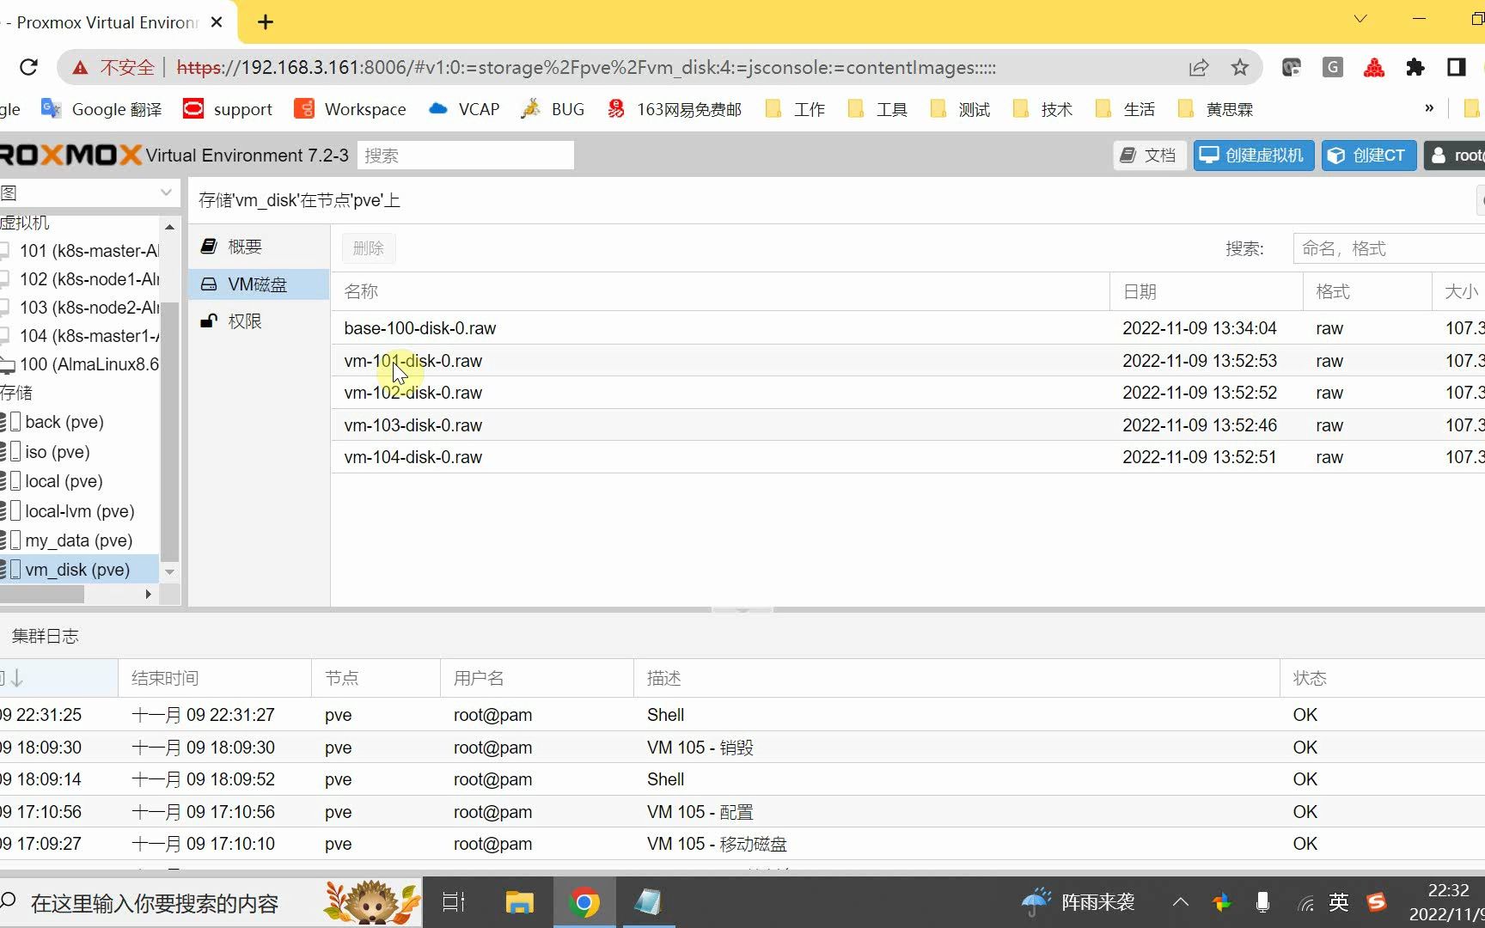
Task: Reload the page with browser refresh icon
Action: point(28,67)
